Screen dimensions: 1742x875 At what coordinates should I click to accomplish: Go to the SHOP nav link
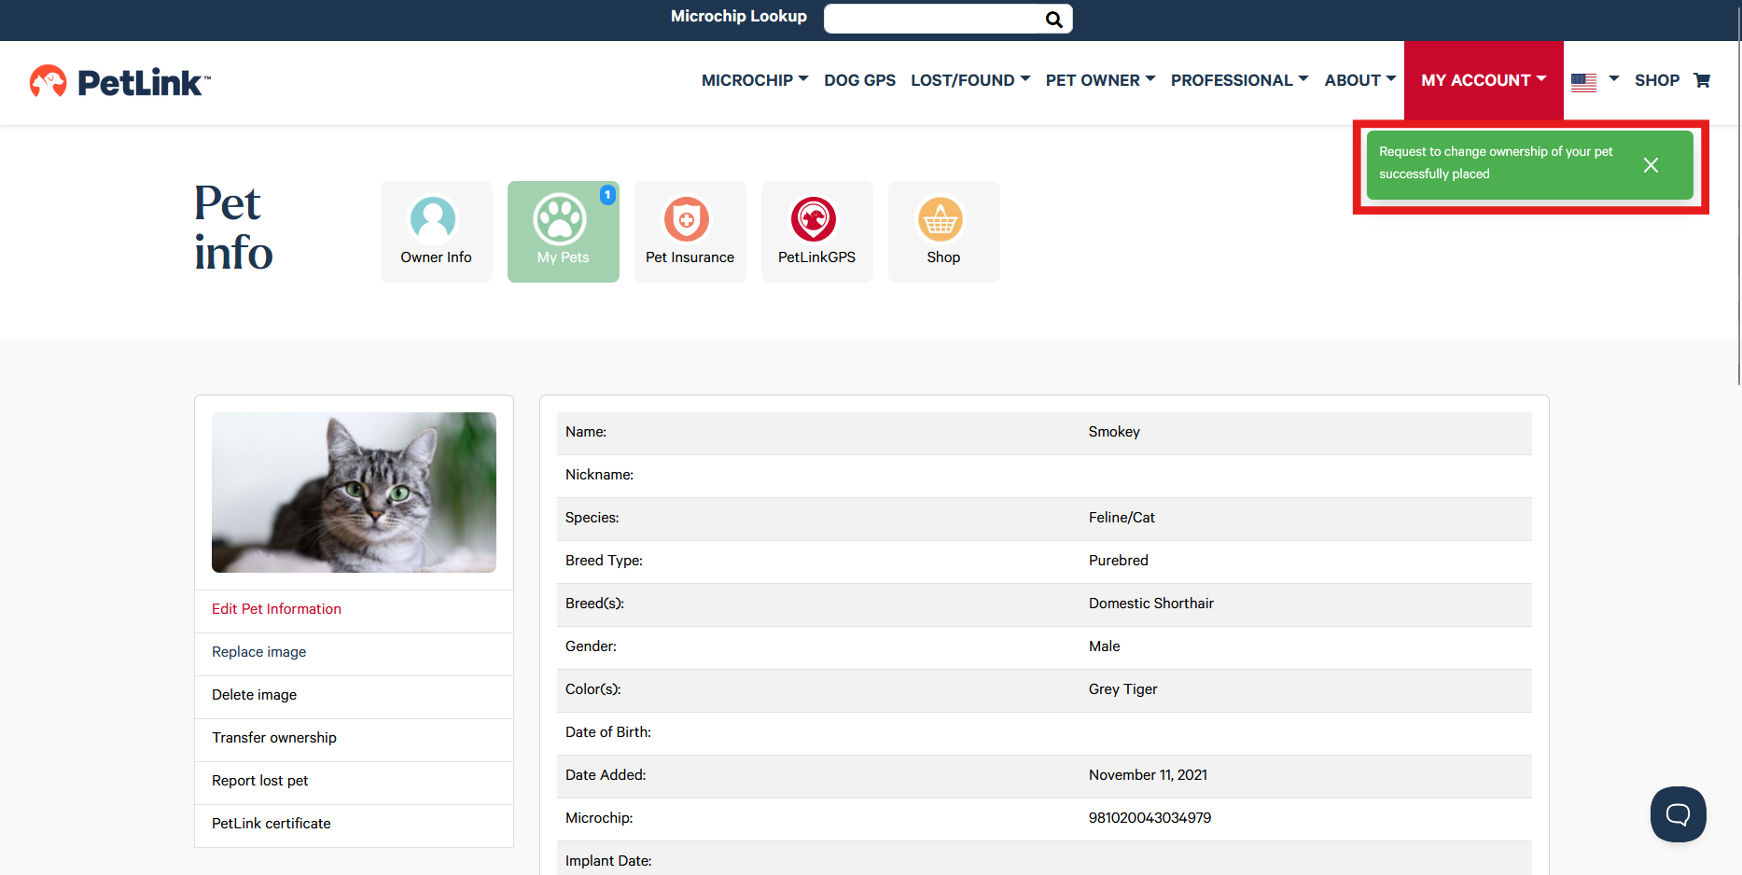(1656, 80)
